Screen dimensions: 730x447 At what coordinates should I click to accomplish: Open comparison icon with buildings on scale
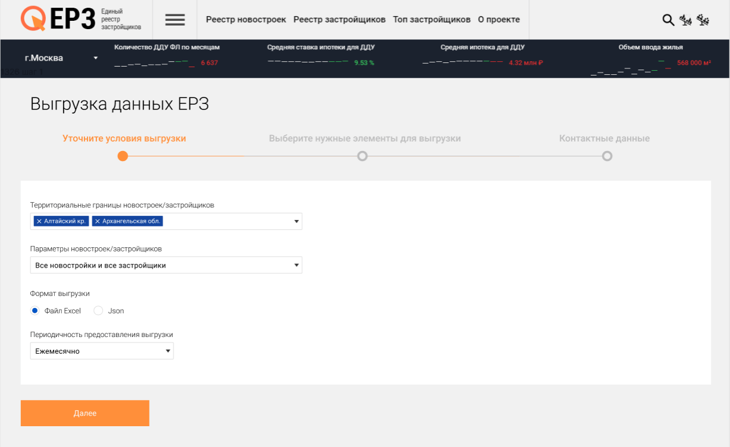(685, 20)
